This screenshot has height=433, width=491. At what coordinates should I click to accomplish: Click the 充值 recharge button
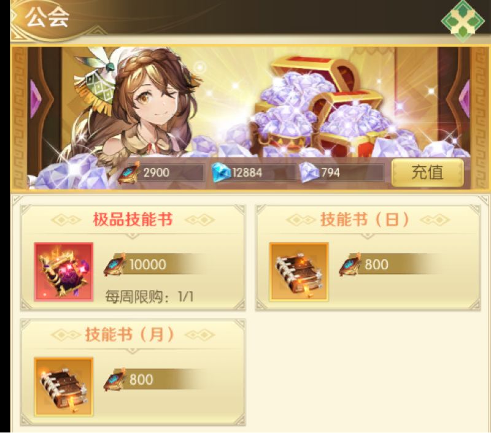(427, 173)
